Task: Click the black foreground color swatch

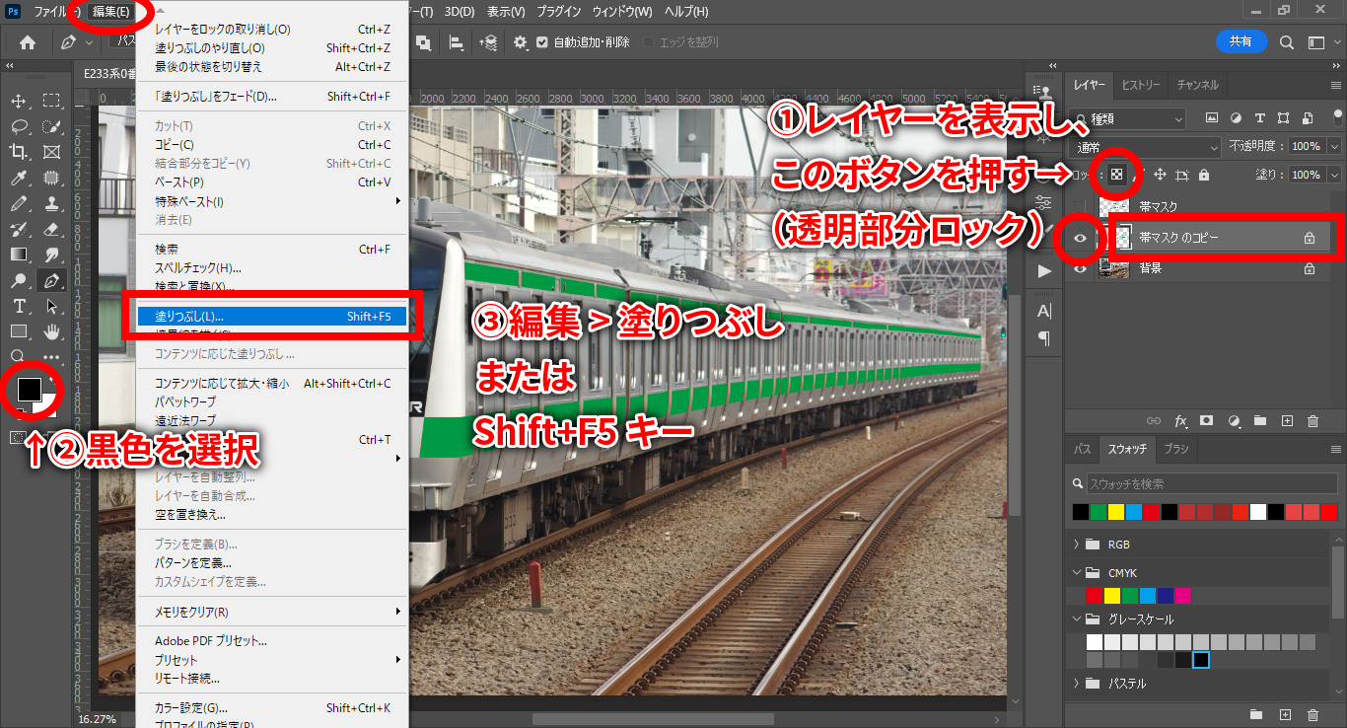Action: pos(29,388)
